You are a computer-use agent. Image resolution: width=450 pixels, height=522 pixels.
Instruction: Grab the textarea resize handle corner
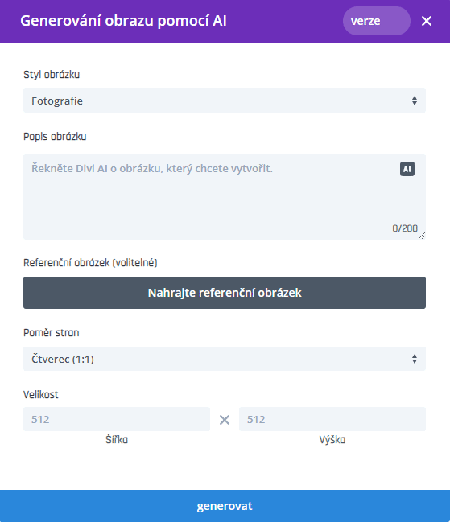coord(422,236)
